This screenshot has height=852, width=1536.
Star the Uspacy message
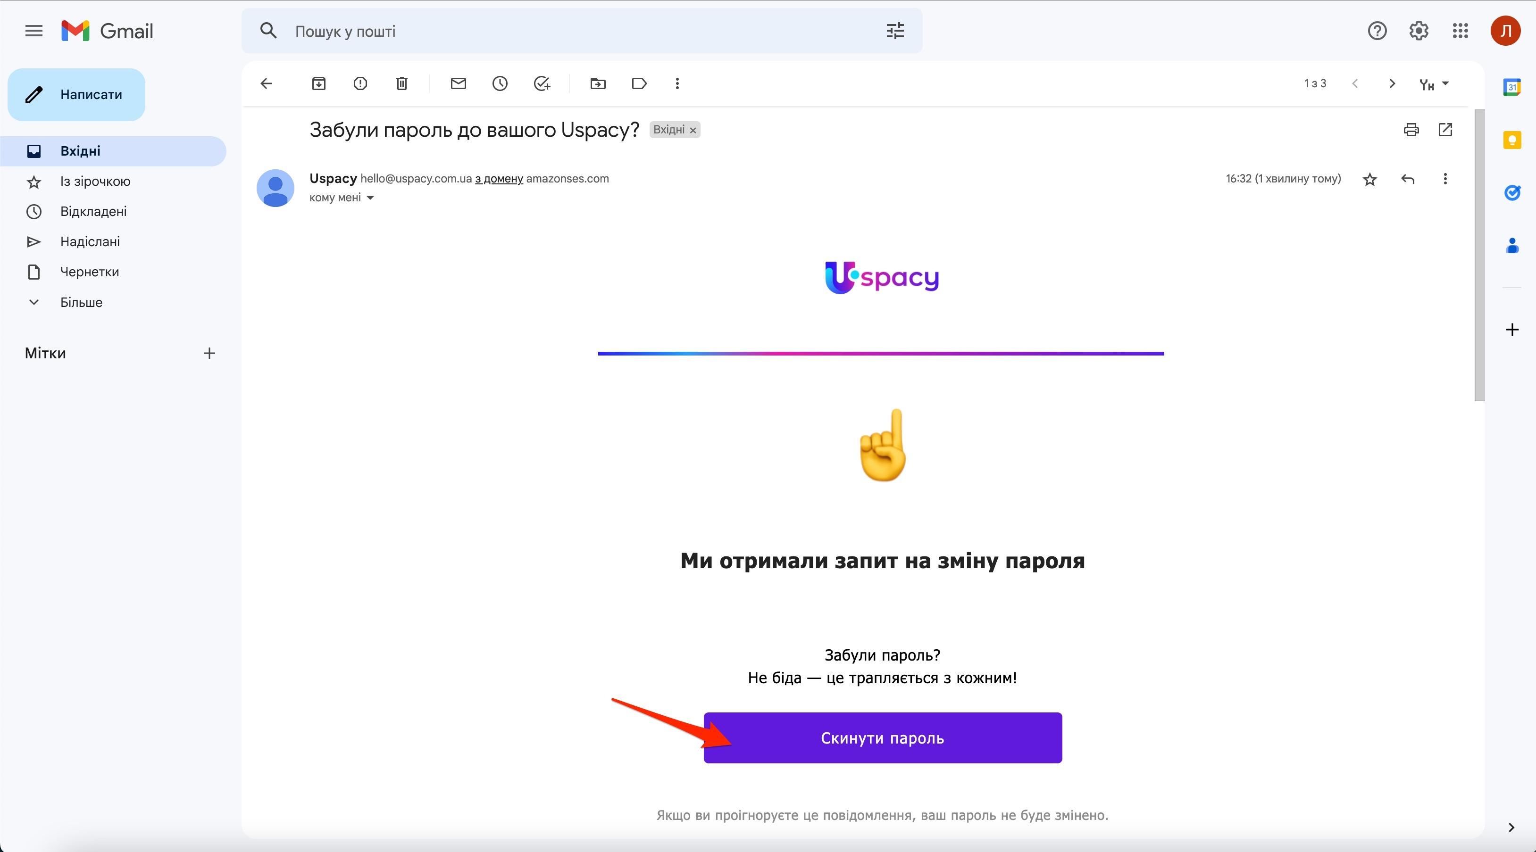coord(1369,179)
